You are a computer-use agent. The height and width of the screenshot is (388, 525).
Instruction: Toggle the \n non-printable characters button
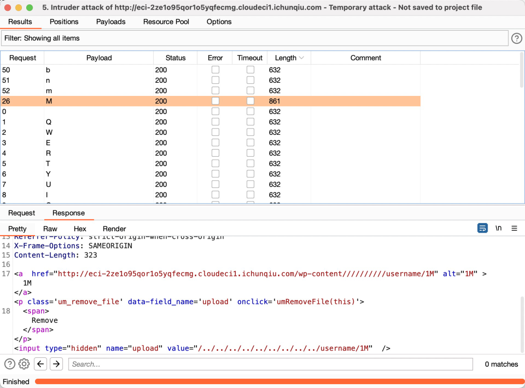(x=498, y=228)
